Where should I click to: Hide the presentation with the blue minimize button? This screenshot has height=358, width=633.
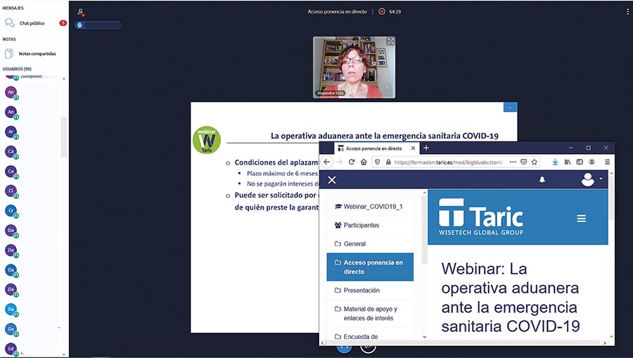(511, 108)
